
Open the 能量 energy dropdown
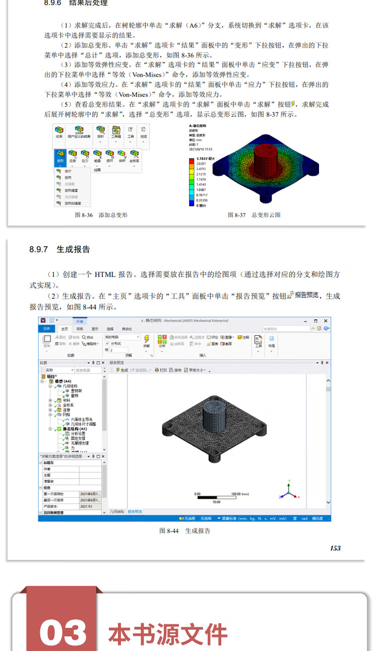[97, 158]
